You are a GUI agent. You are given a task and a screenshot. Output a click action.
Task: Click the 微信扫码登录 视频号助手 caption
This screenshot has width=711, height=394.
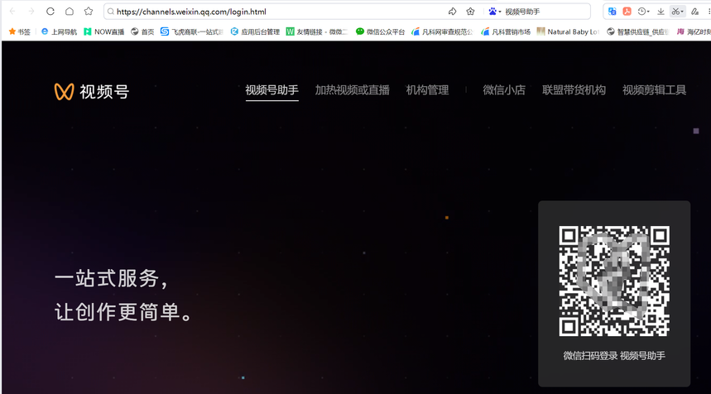click(614, 356)
